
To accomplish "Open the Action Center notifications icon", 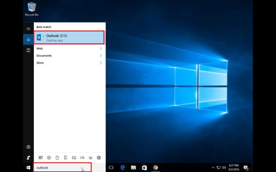I will pos(246,168).
